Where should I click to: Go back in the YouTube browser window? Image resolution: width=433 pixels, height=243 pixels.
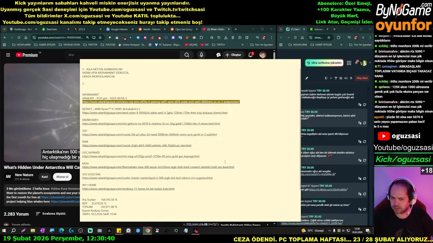[4, 37]
